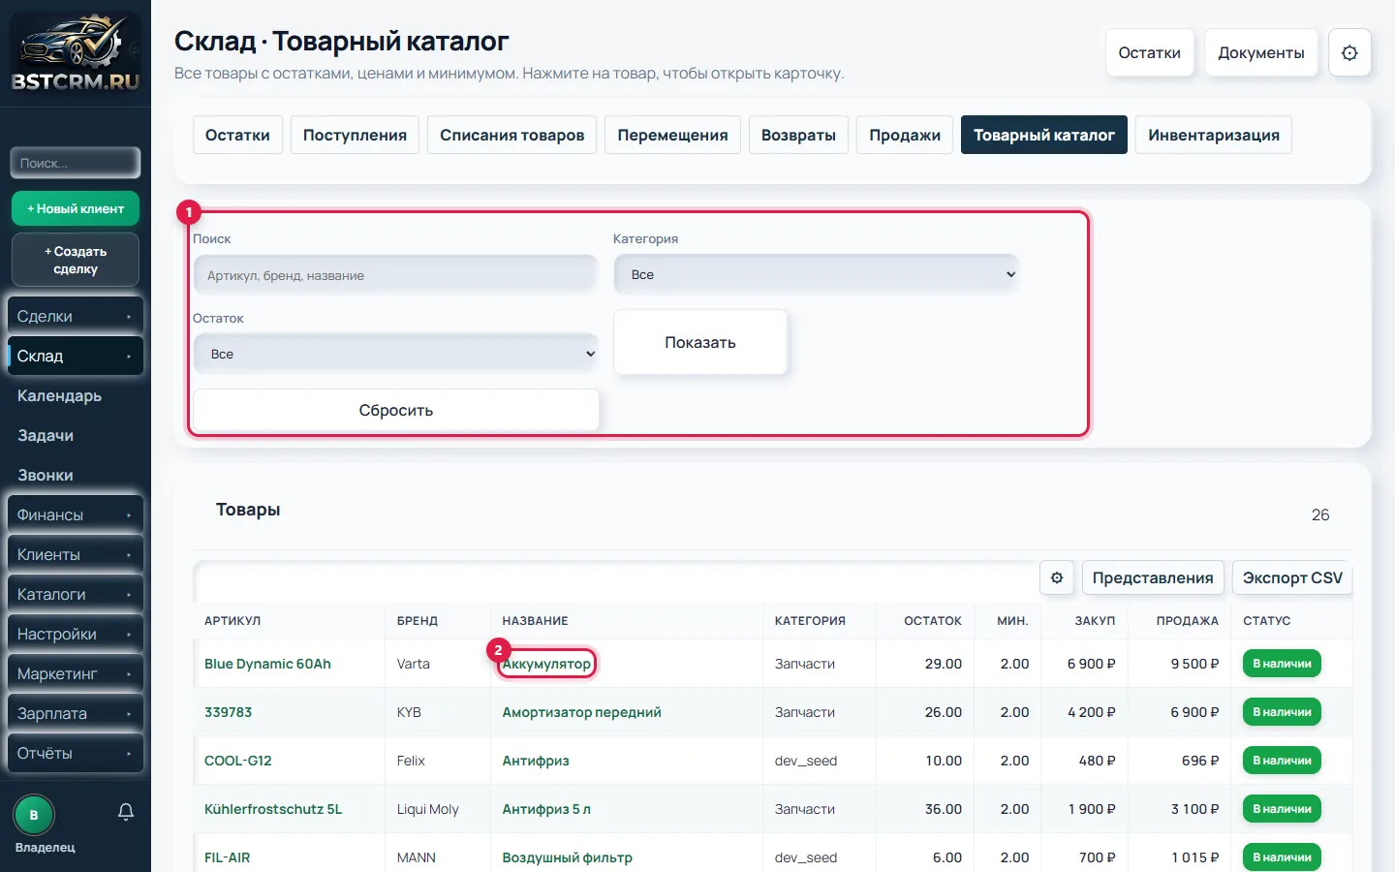Go to the Продажи tab

pyautogui.click(x=905, y=135)
